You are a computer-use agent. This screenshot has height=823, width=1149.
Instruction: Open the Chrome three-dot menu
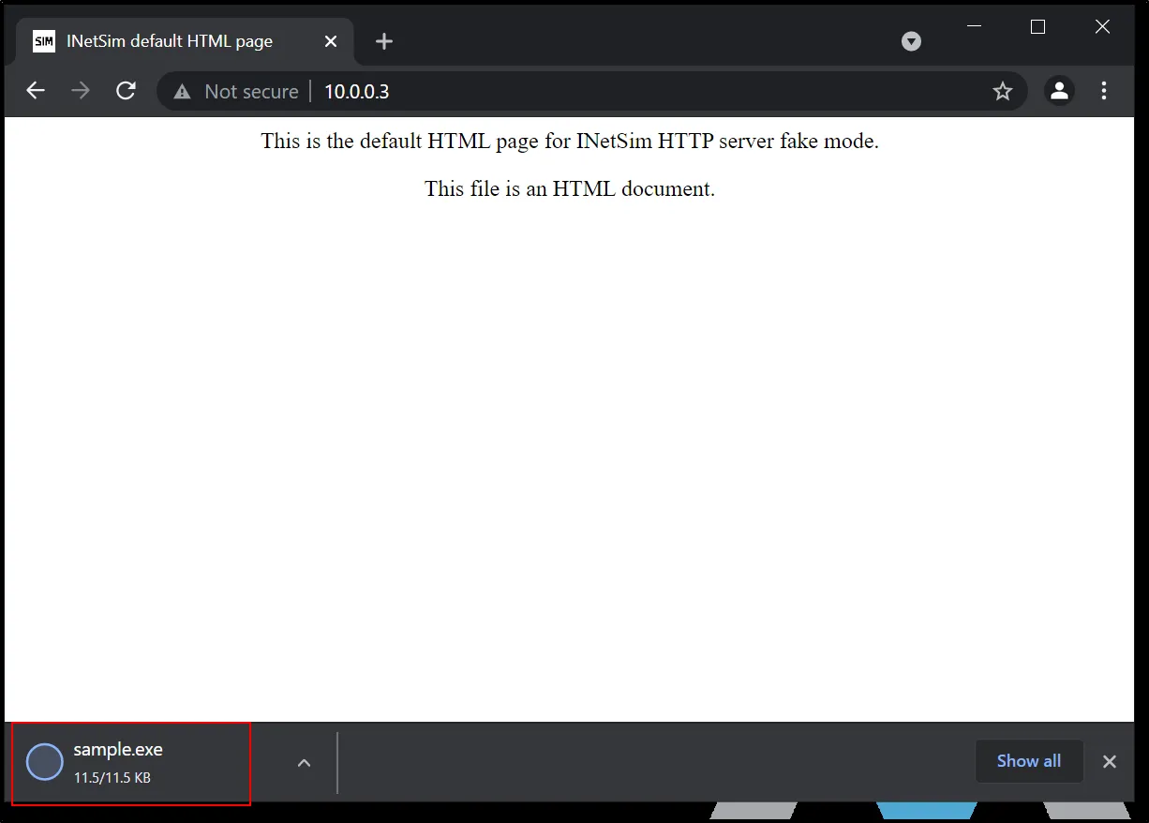point(1104,91)
